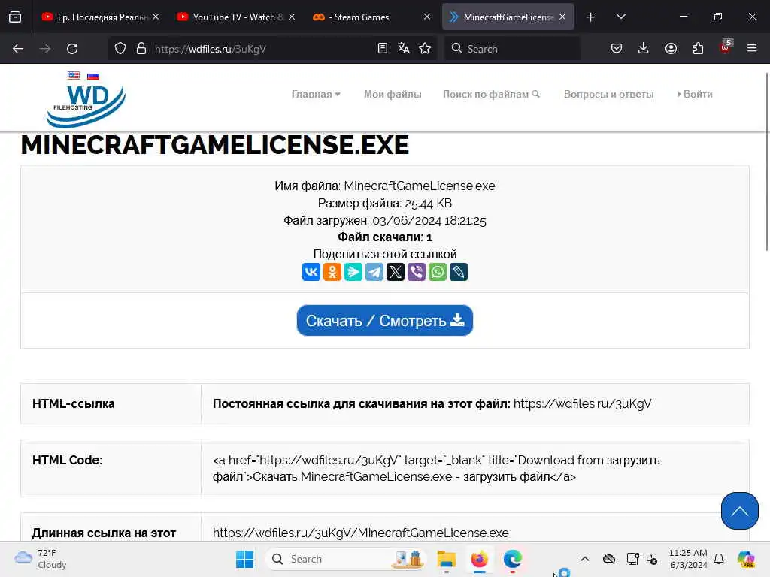Translate this page icon
The image size is (770, 577).
tap(404, 49)
